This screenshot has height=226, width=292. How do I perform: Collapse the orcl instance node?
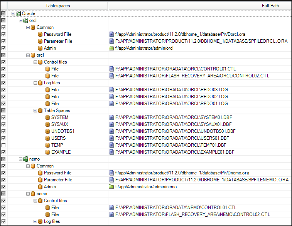click(21, 21)
